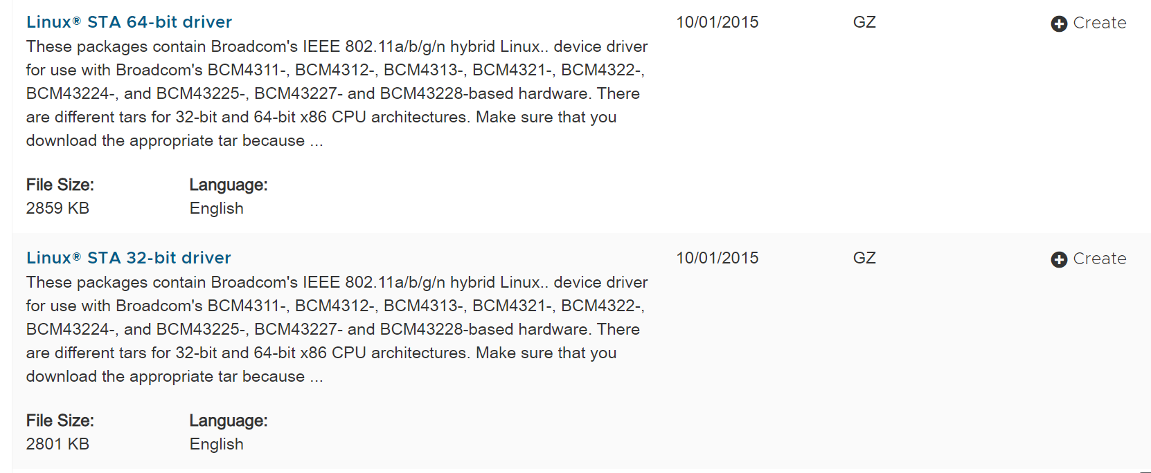Click the 32-bit driver description paragraph
Viewport: 1151px width, 473px height.
[332, 329]
